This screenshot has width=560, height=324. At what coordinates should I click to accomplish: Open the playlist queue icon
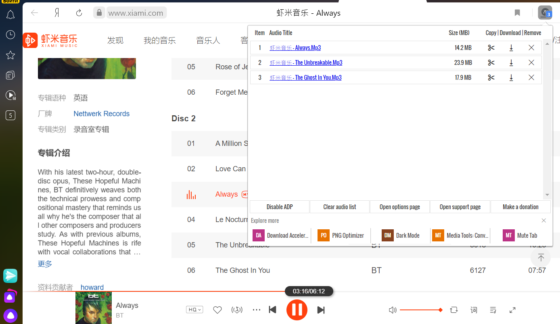(x=493, y=310)
